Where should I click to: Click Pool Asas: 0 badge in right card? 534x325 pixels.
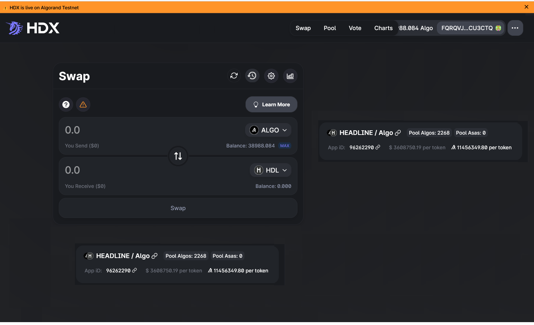click(x=471, y=133)
